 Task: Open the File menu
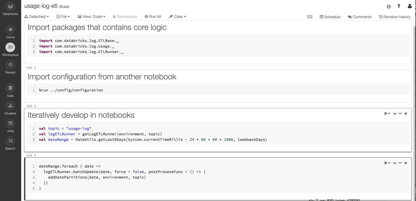point(63,17)
